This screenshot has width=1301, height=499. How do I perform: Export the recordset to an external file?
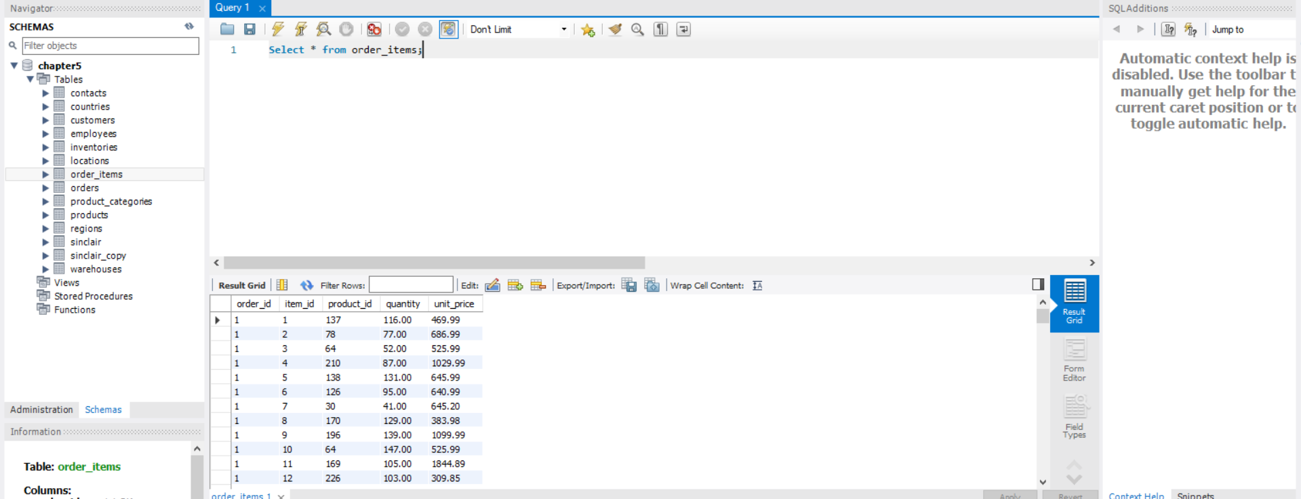629,285
